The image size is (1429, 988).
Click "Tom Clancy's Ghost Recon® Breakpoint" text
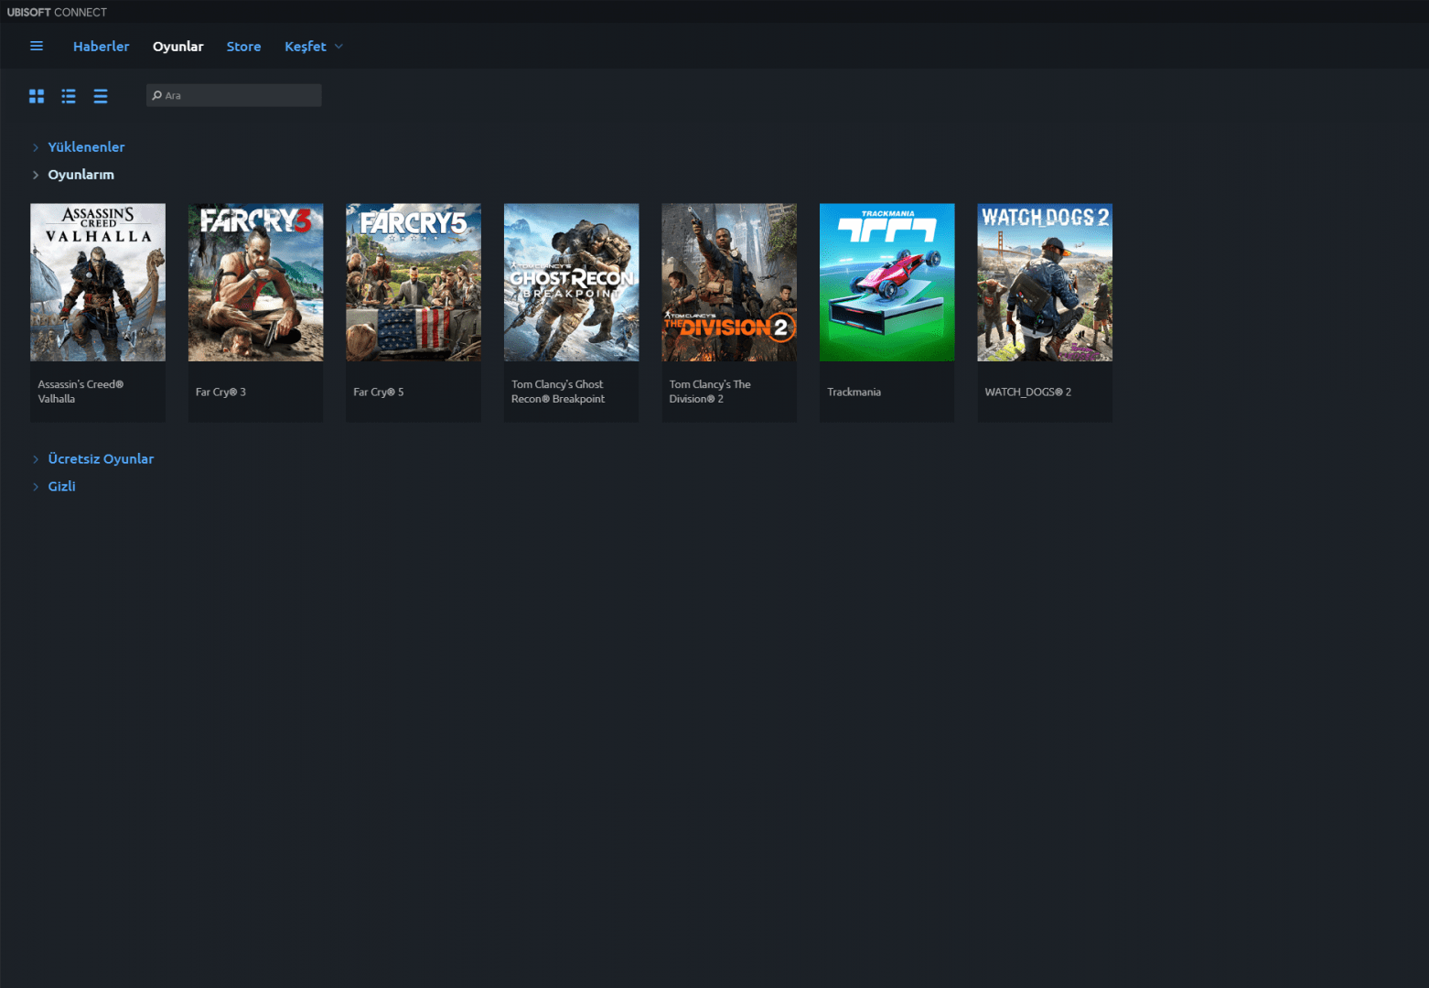558,392
